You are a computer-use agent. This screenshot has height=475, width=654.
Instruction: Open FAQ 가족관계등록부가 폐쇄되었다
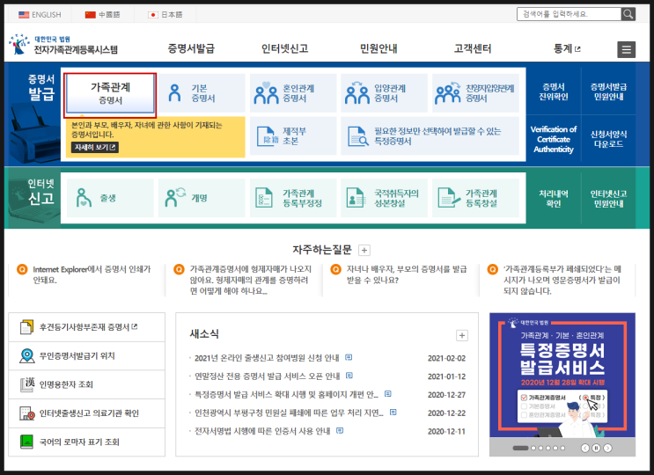point(562,280)
